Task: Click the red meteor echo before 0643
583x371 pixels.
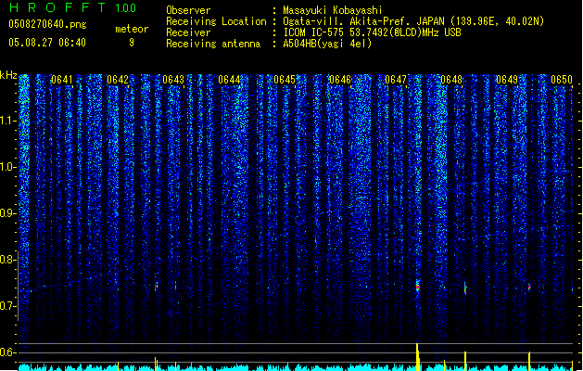Action: tap(156, 287)
